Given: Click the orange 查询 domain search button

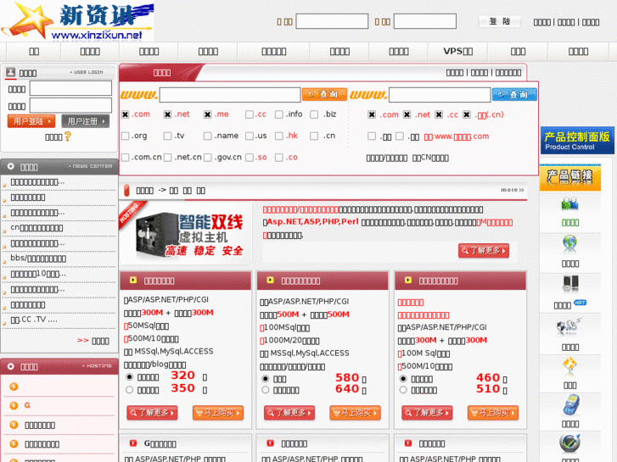Looking at the screenshot, I should (325, 94).
